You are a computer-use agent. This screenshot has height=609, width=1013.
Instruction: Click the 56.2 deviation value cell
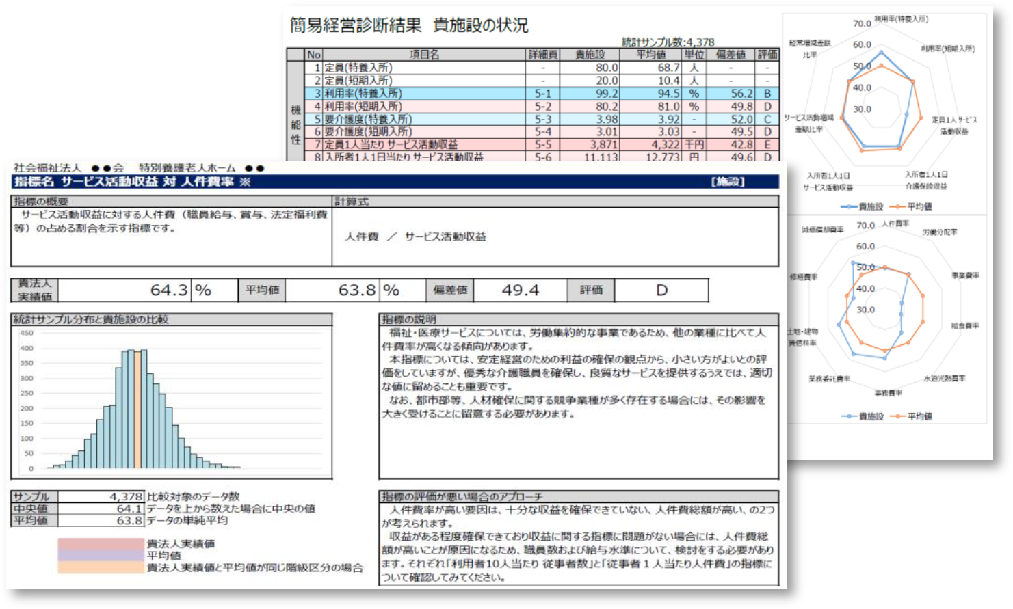click(731, 94)
